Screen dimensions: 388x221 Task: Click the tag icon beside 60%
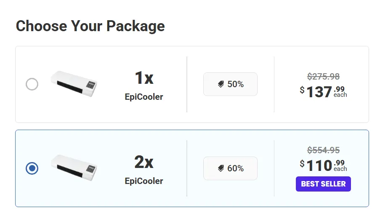tap(221, 168)
